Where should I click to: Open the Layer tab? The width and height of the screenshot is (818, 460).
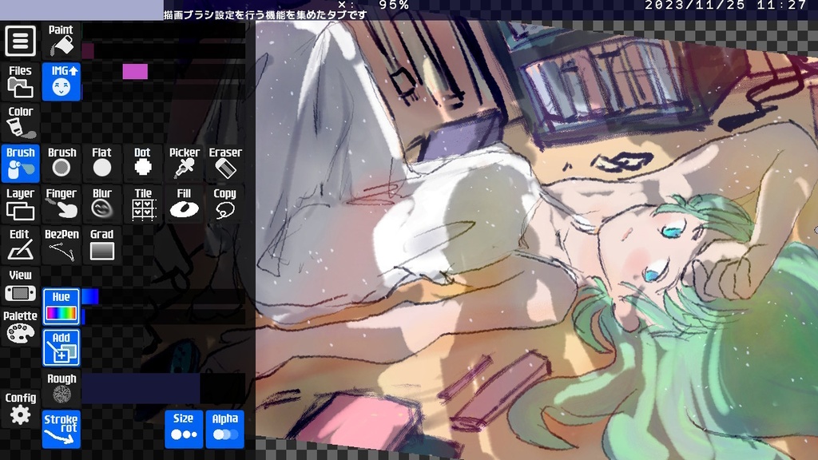(x=20, y=204)
